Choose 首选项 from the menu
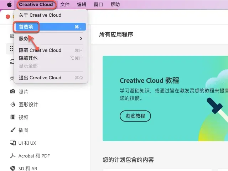228x171 pixels. 51,27
